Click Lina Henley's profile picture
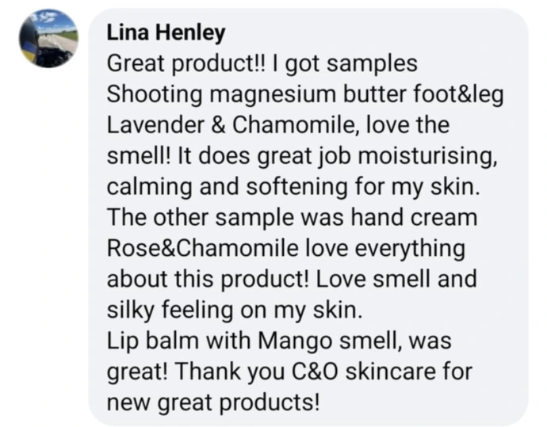 (48, 39)
